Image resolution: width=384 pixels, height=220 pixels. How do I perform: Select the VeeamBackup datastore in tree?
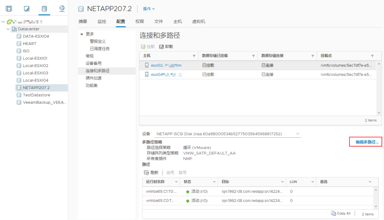pos(44,102)
